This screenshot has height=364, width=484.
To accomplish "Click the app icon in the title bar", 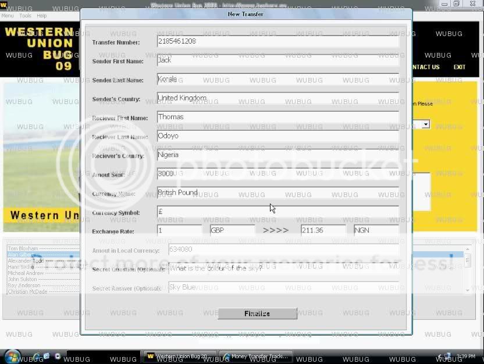I will (3, 5).
